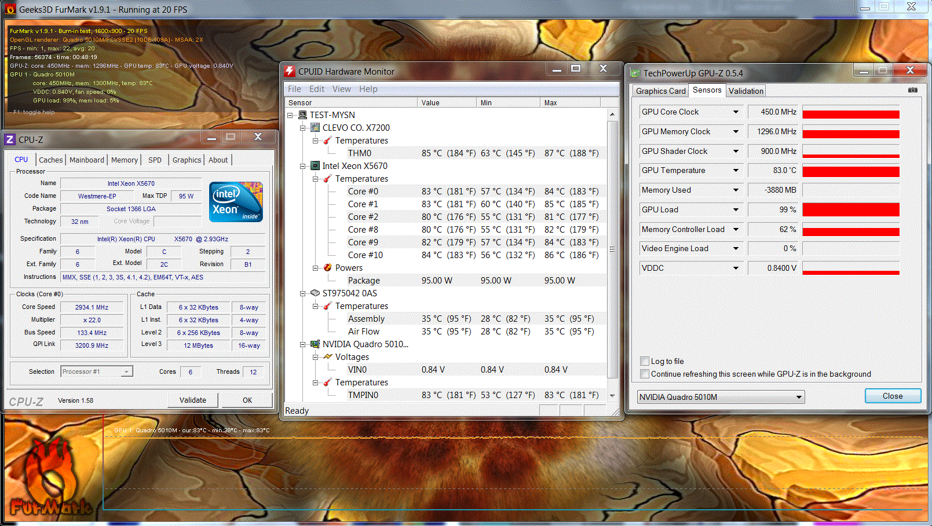Open the File menu in Hardware Monitor
Viewport: 932px width, 526px height.
coord(294,89)
